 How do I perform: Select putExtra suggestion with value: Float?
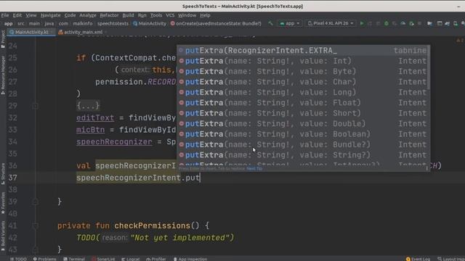click(302, 103)
